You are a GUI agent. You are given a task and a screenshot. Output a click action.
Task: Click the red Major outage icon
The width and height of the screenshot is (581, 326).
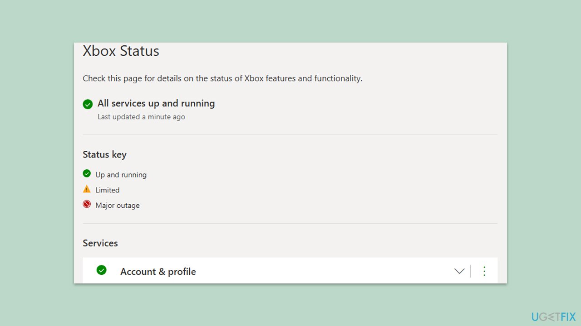coord(87,204)
